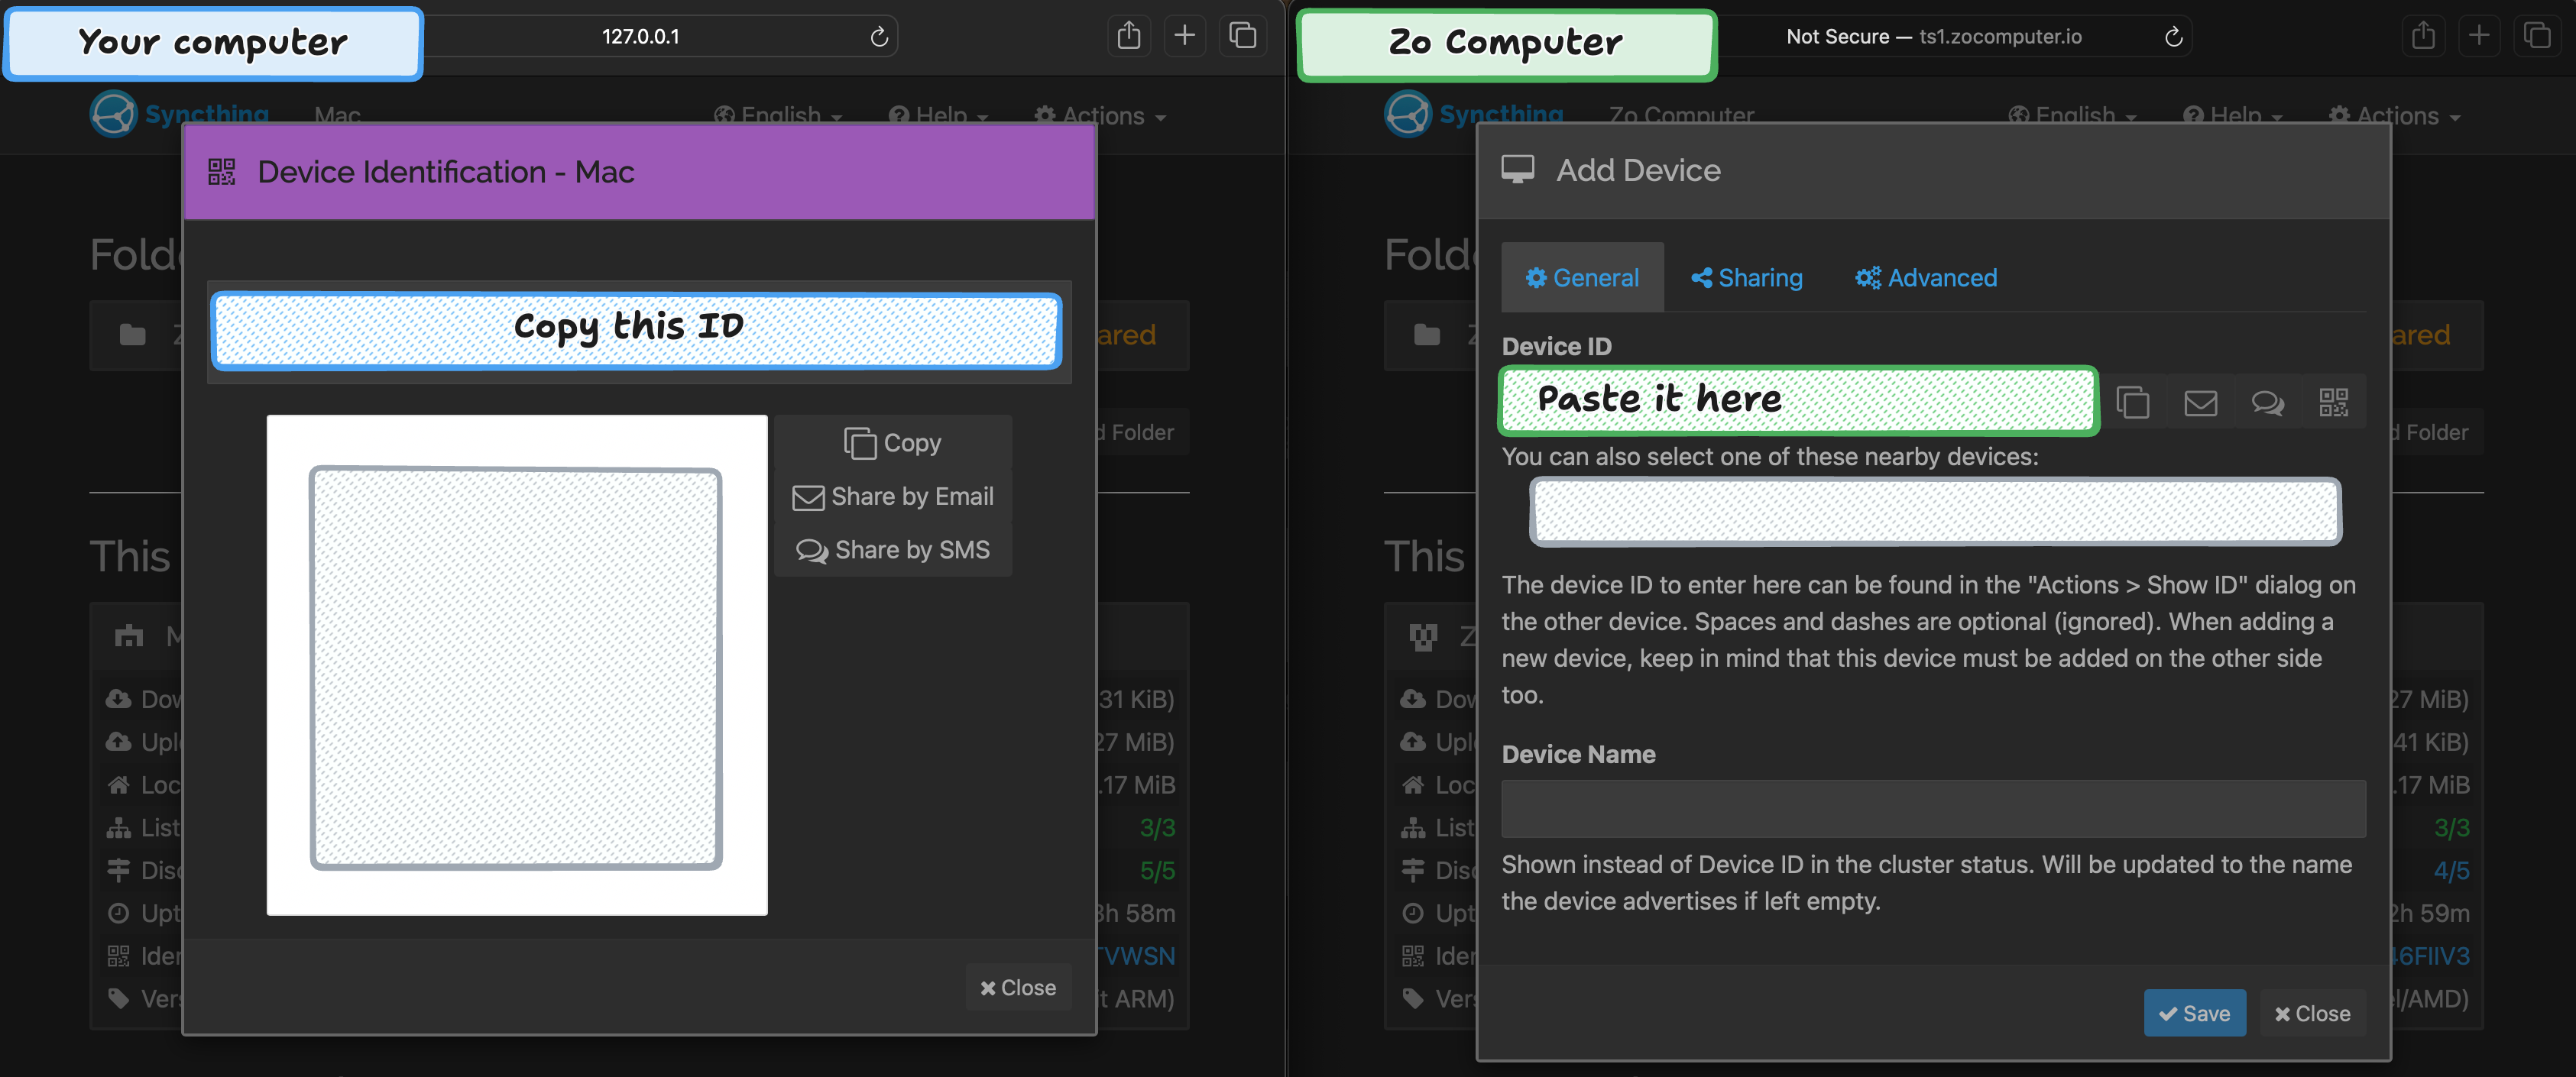Click folder icon in left window folder row

pos(132,334)
